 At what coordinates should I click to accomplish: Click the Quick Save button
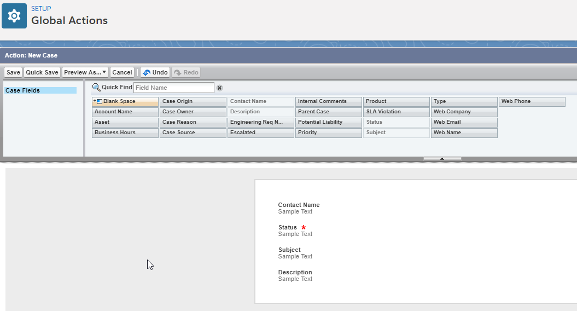coord(42,72)
